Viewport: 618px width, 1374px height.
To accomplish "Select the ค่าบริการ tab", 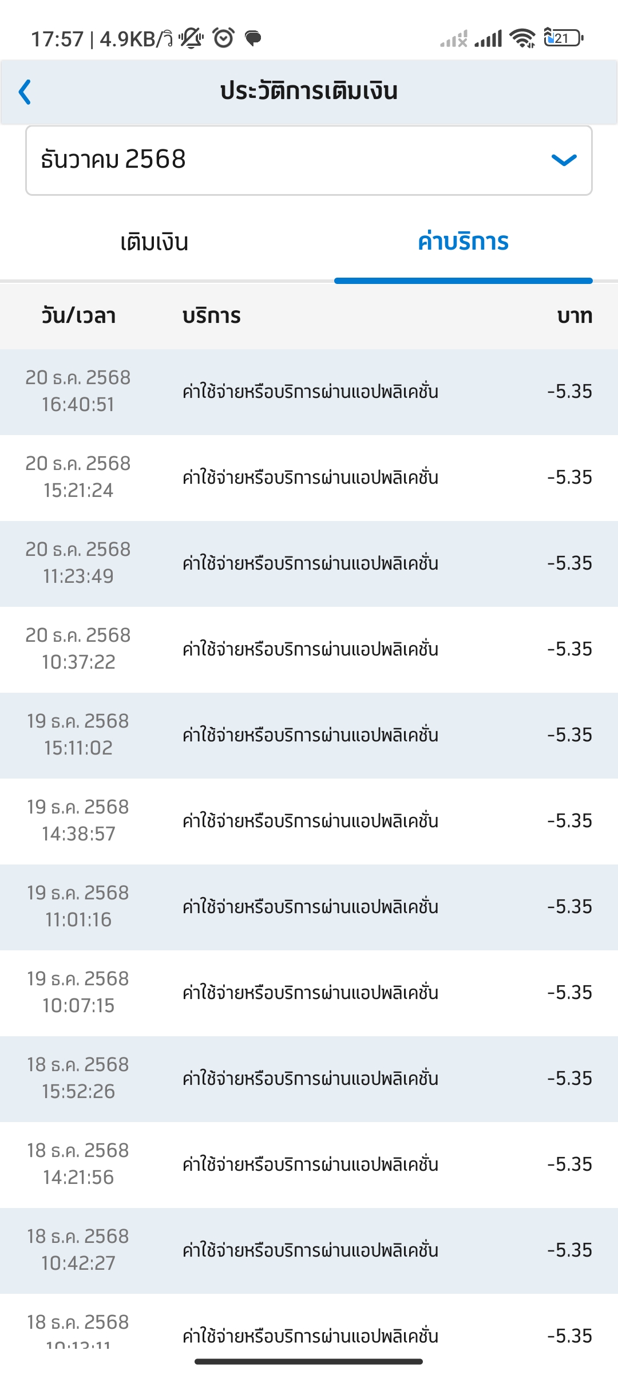I will [x=463, y=243].
